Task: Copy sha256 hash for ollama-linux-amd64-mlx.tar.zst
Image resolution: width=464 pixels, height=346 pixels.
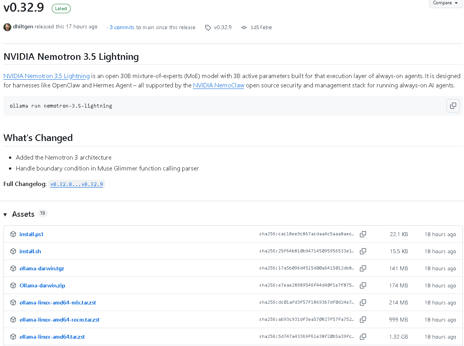Action: pyautogui.click(x=363, y=303)
